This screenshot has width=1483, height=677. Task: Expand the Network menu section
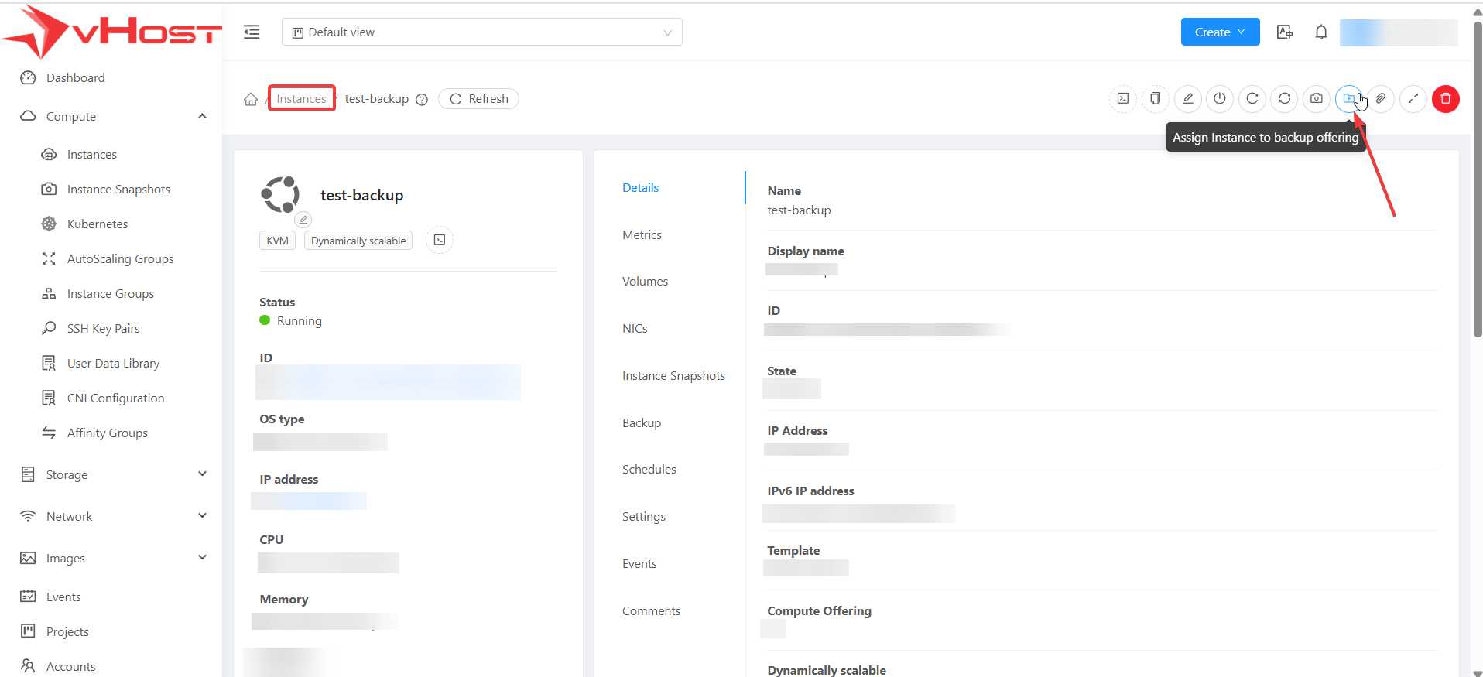113,516
